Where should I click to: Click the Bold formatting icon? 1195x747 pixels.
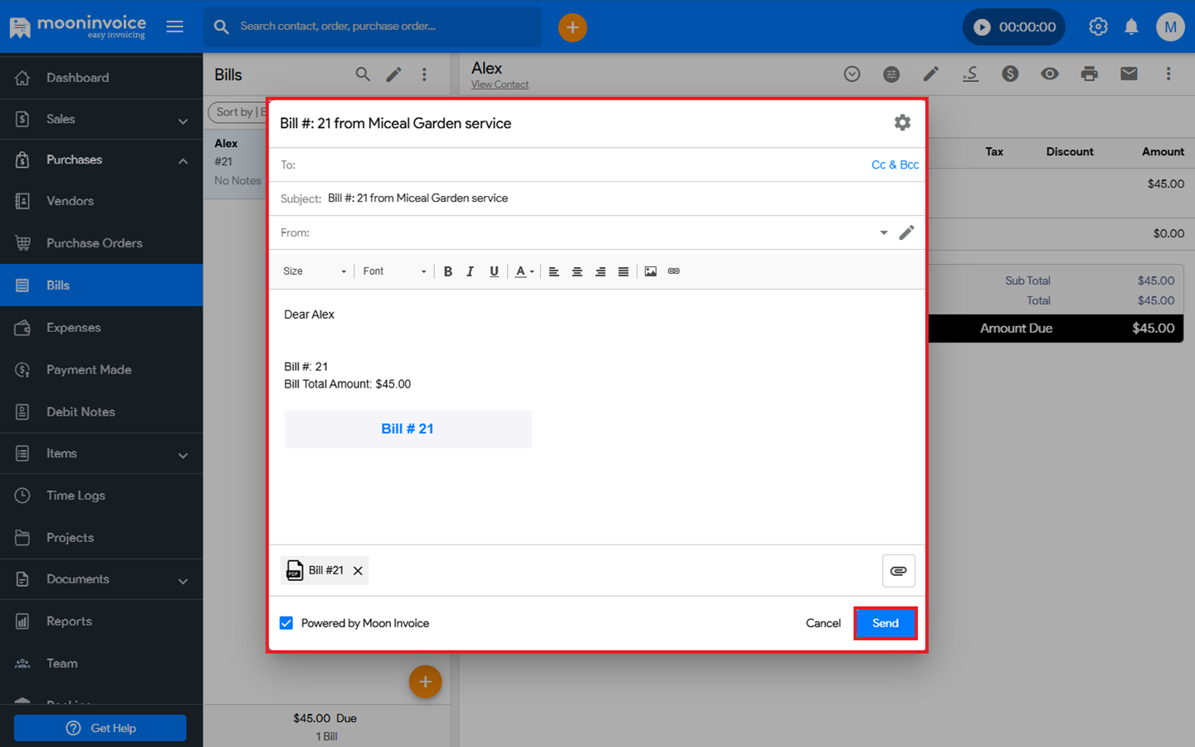tap(448, 271)
